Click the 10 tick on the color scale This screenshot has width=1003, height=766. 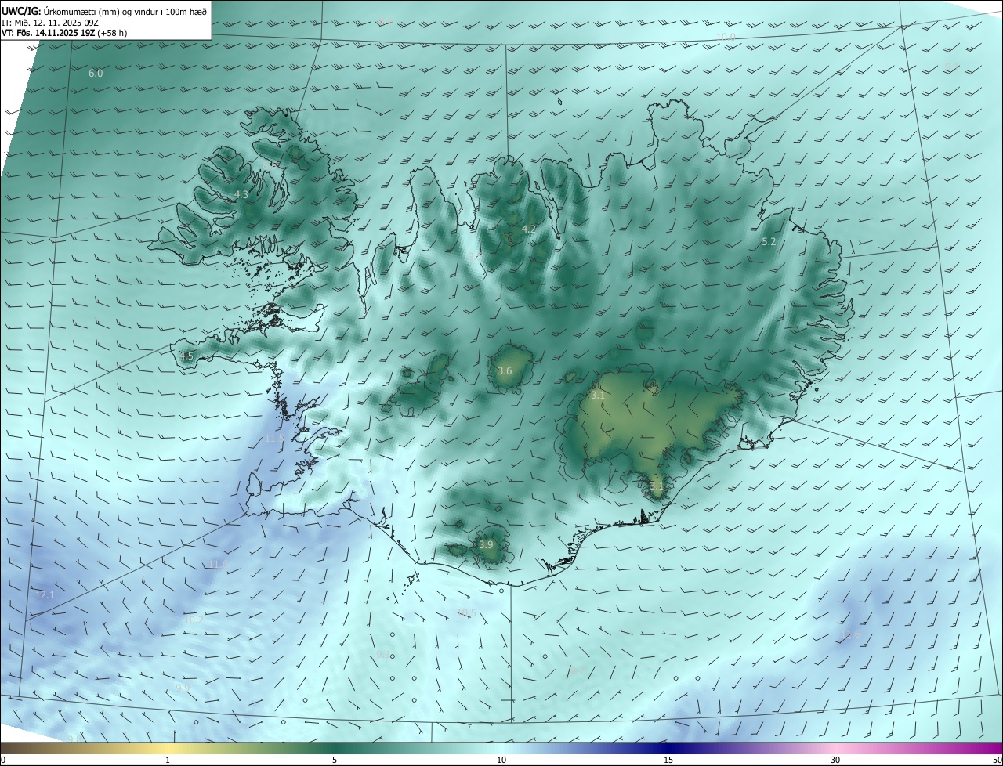pos(501,760)
